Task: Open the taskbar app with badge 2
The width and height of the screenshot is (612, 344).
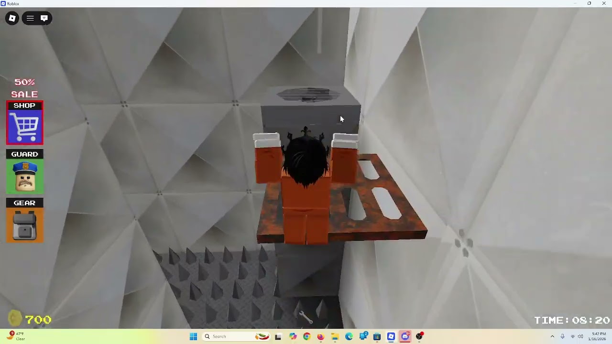Action: click(363, 336)
